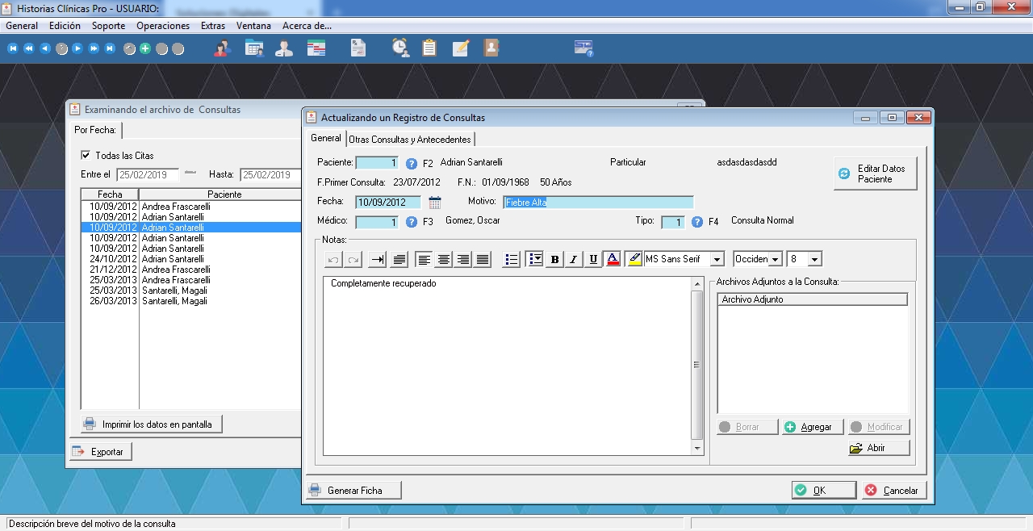
Task: Open the clipboard icon in main toolbar
Action: pos(429,48)
